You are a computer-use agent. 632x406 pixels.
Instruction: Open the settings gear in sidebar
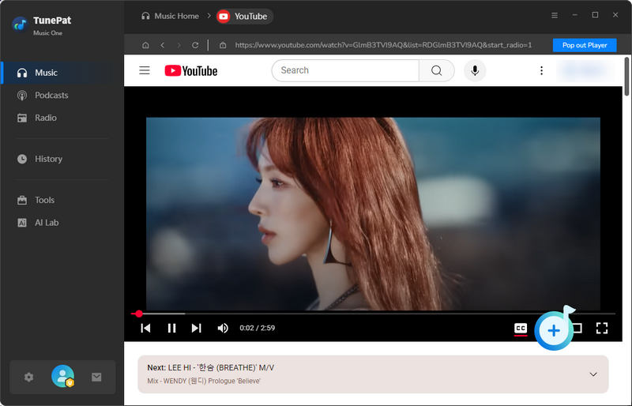pyautogui.click(x=29, y=378)
